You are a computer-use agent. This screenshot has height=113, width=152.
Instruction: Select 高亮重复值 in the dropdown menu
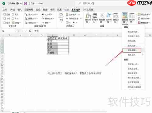click(x=133, y=69)
